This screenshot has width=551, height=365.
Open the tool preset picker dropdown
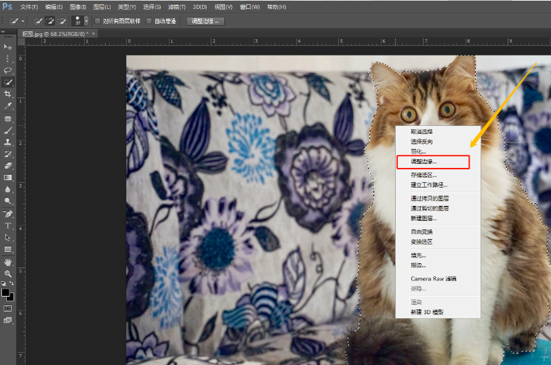click(x=23, y=21)
